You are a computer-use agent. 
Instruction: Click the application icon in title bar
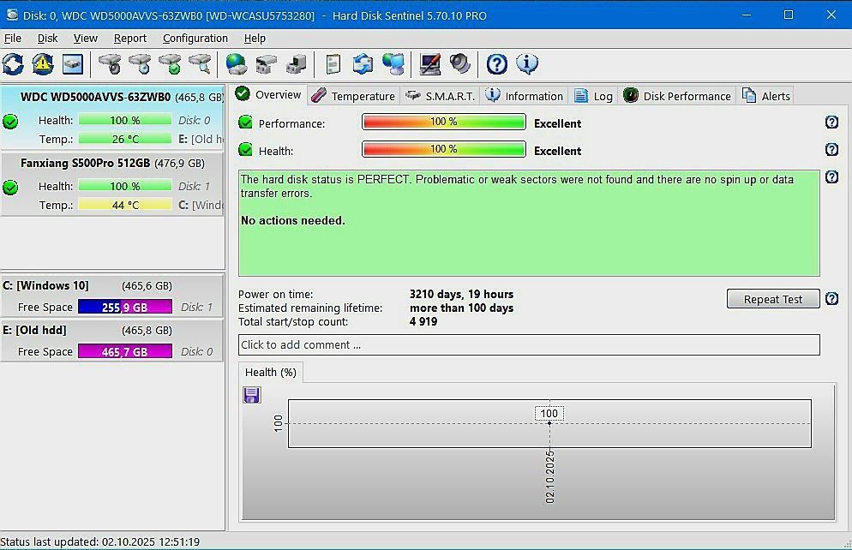coord(11,15)
